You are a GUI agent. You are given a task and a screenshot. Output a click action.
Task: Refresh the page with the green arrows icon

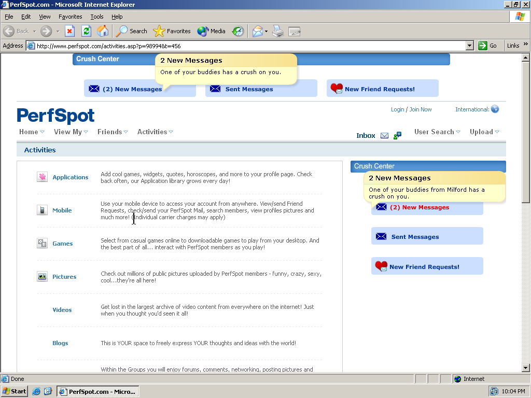point(87,31)
